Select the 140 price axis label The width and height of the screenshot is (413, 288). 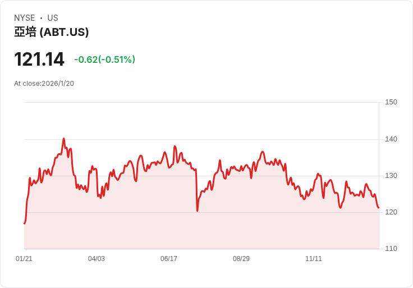click(x=391, y=139)
